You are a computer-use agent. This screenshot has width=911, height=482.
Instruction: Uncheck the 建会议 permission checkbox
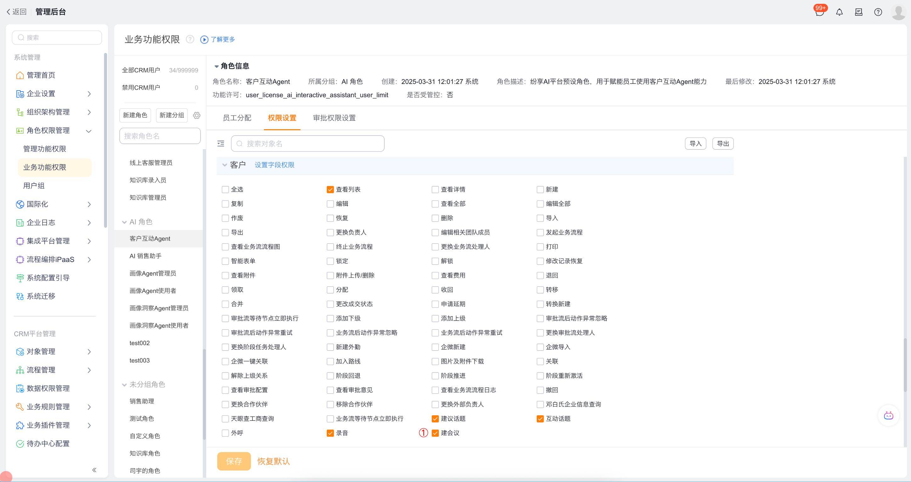(x=435, y=433)
